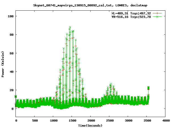Click the x-axis tick label 4000
The height and width of the screenshot is (128, 171).
tap(166, 121)
